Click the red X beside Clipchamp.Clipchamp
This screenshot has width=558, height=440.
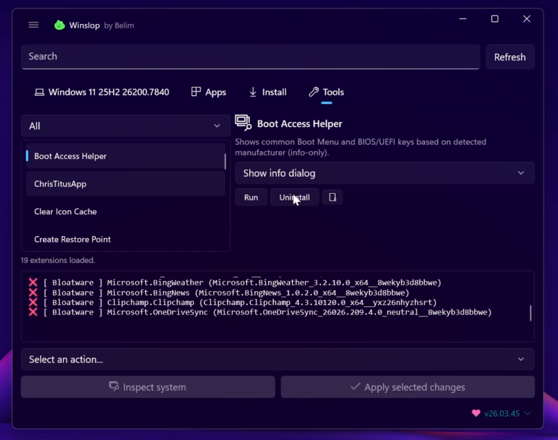pos(33,302)
